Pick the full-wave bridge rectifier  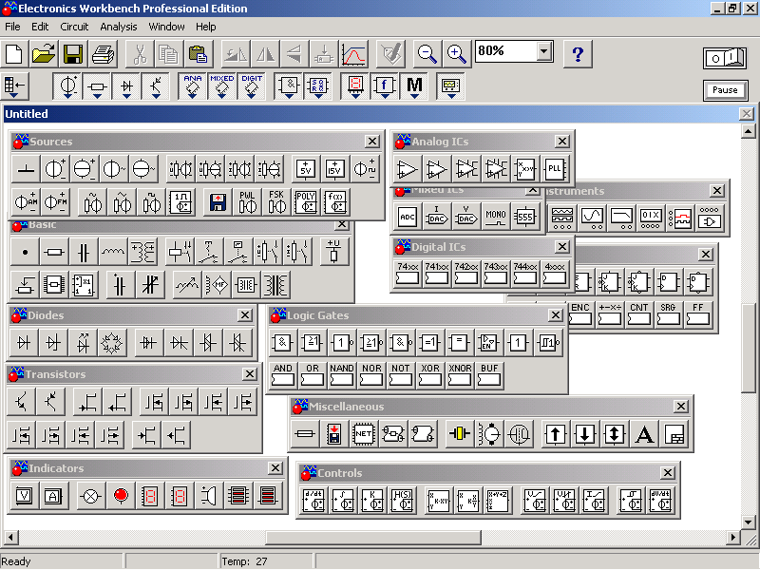point(112,343)
